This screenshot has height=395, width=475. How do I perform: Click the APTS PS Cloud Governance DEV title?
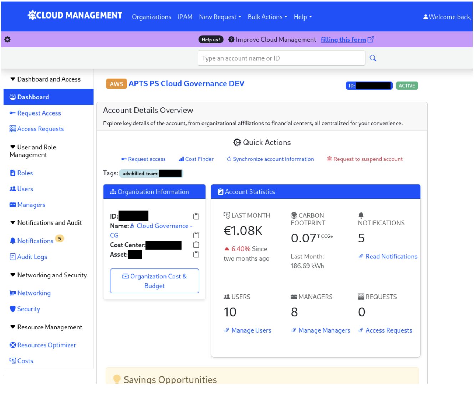tap(187, 84)
